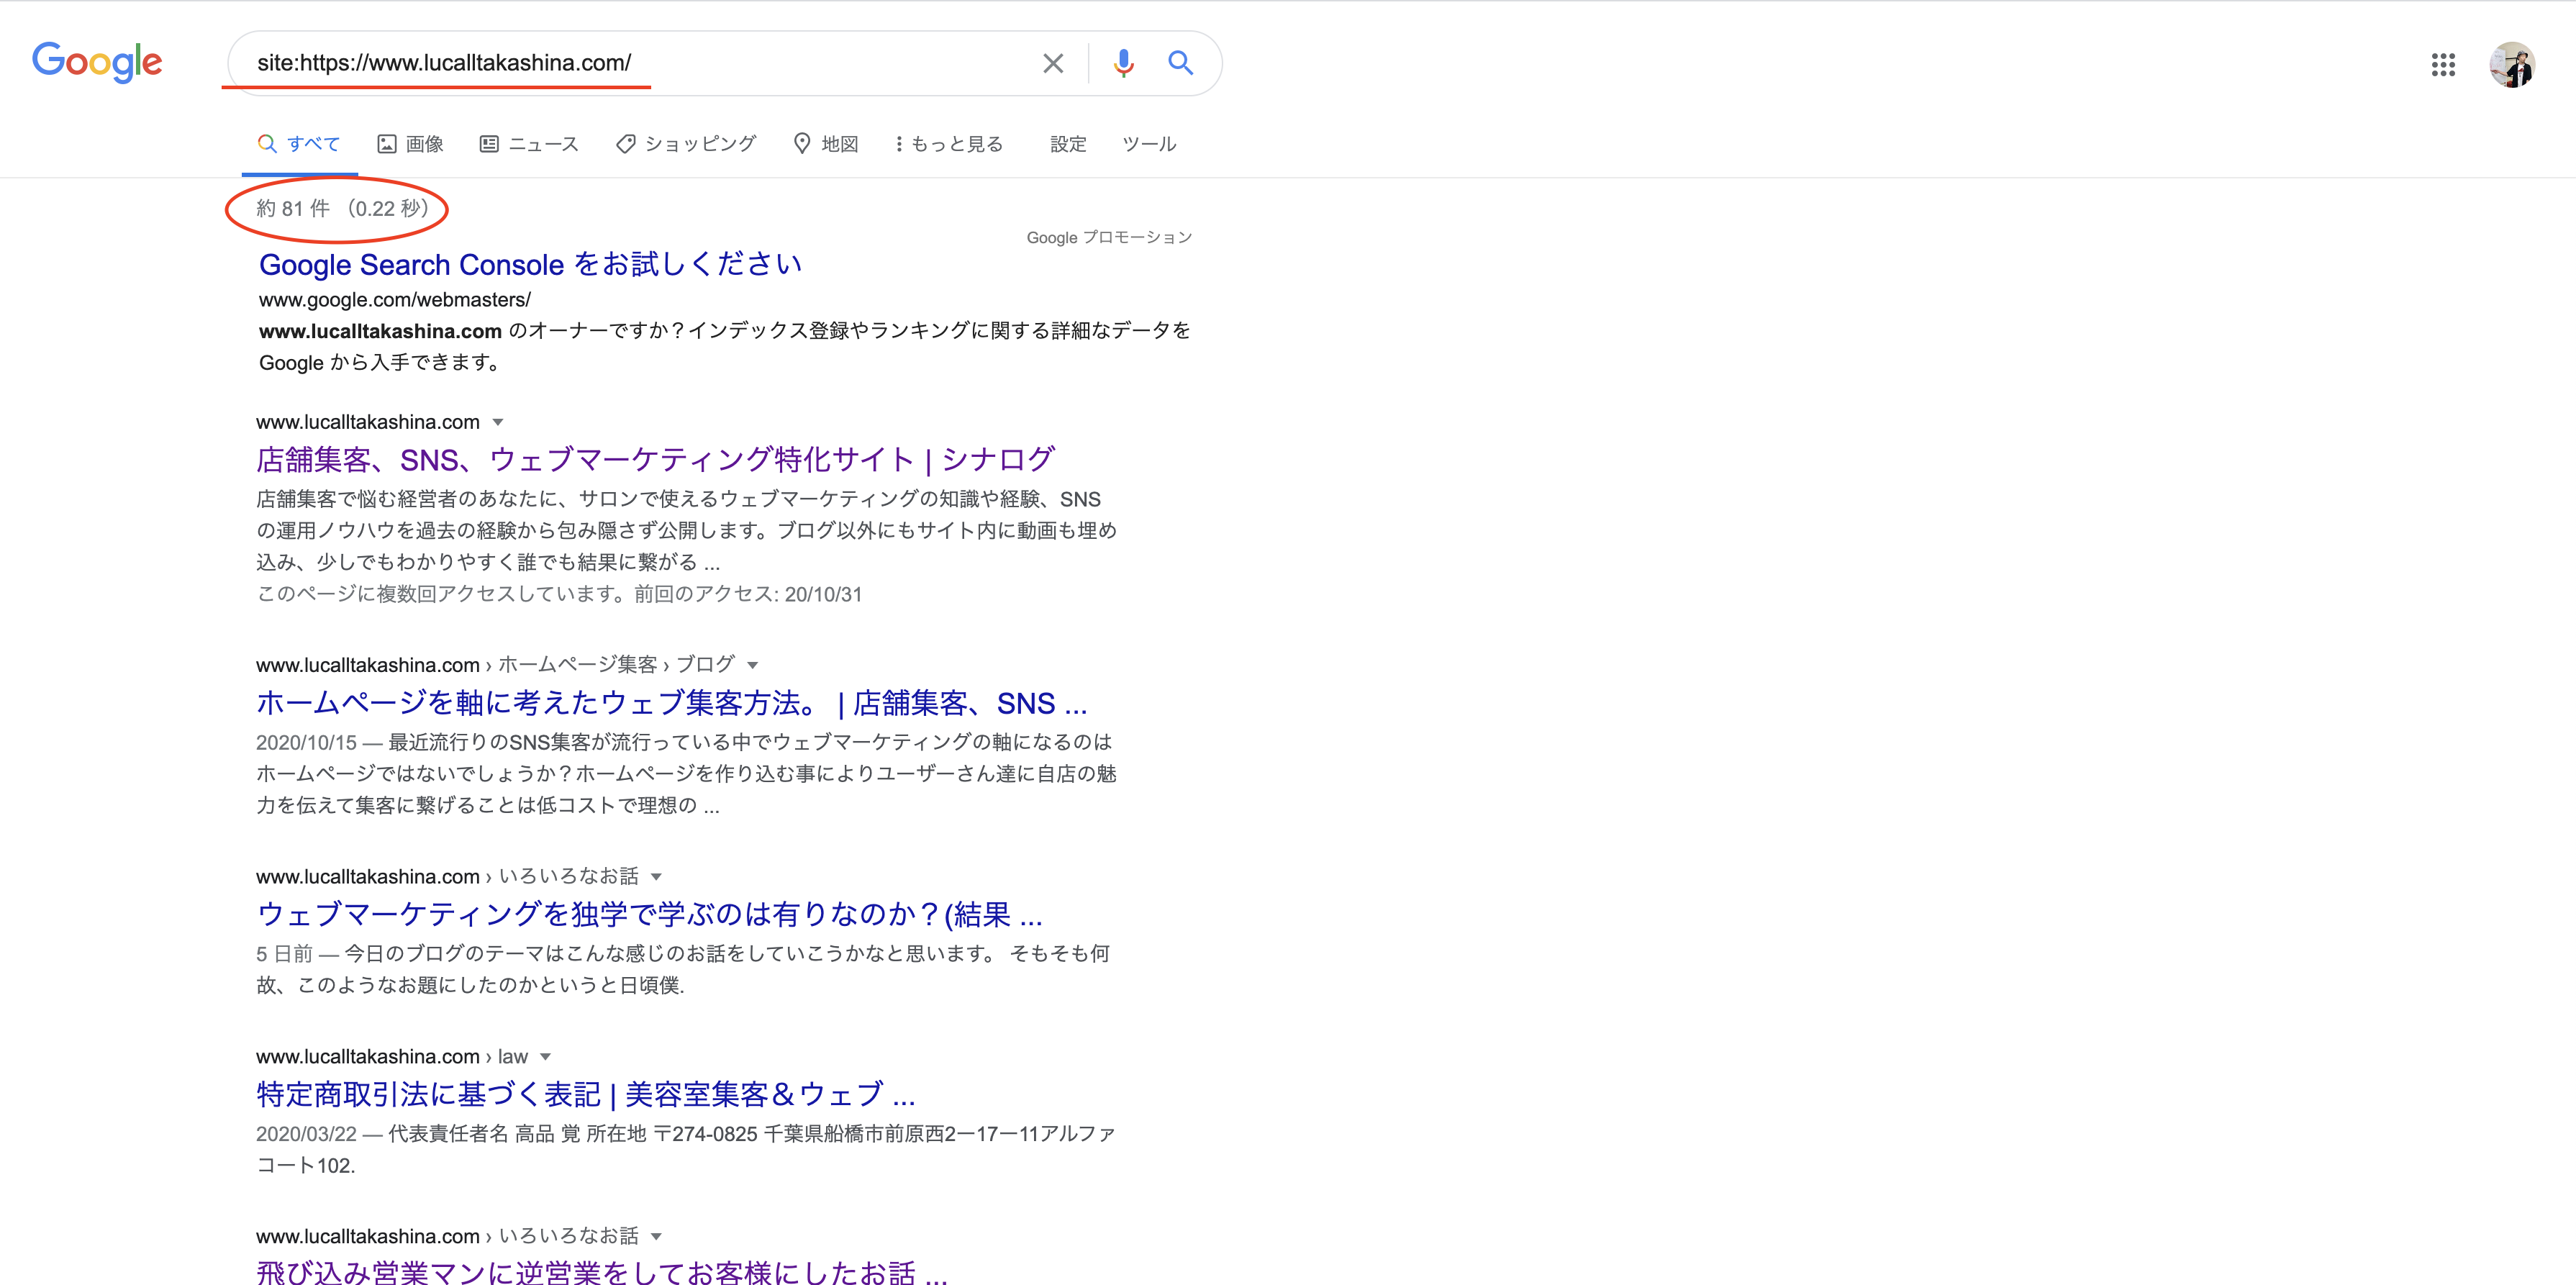
Task: Click the 約 81 件 result count text
Action: [x=292, y=208]
